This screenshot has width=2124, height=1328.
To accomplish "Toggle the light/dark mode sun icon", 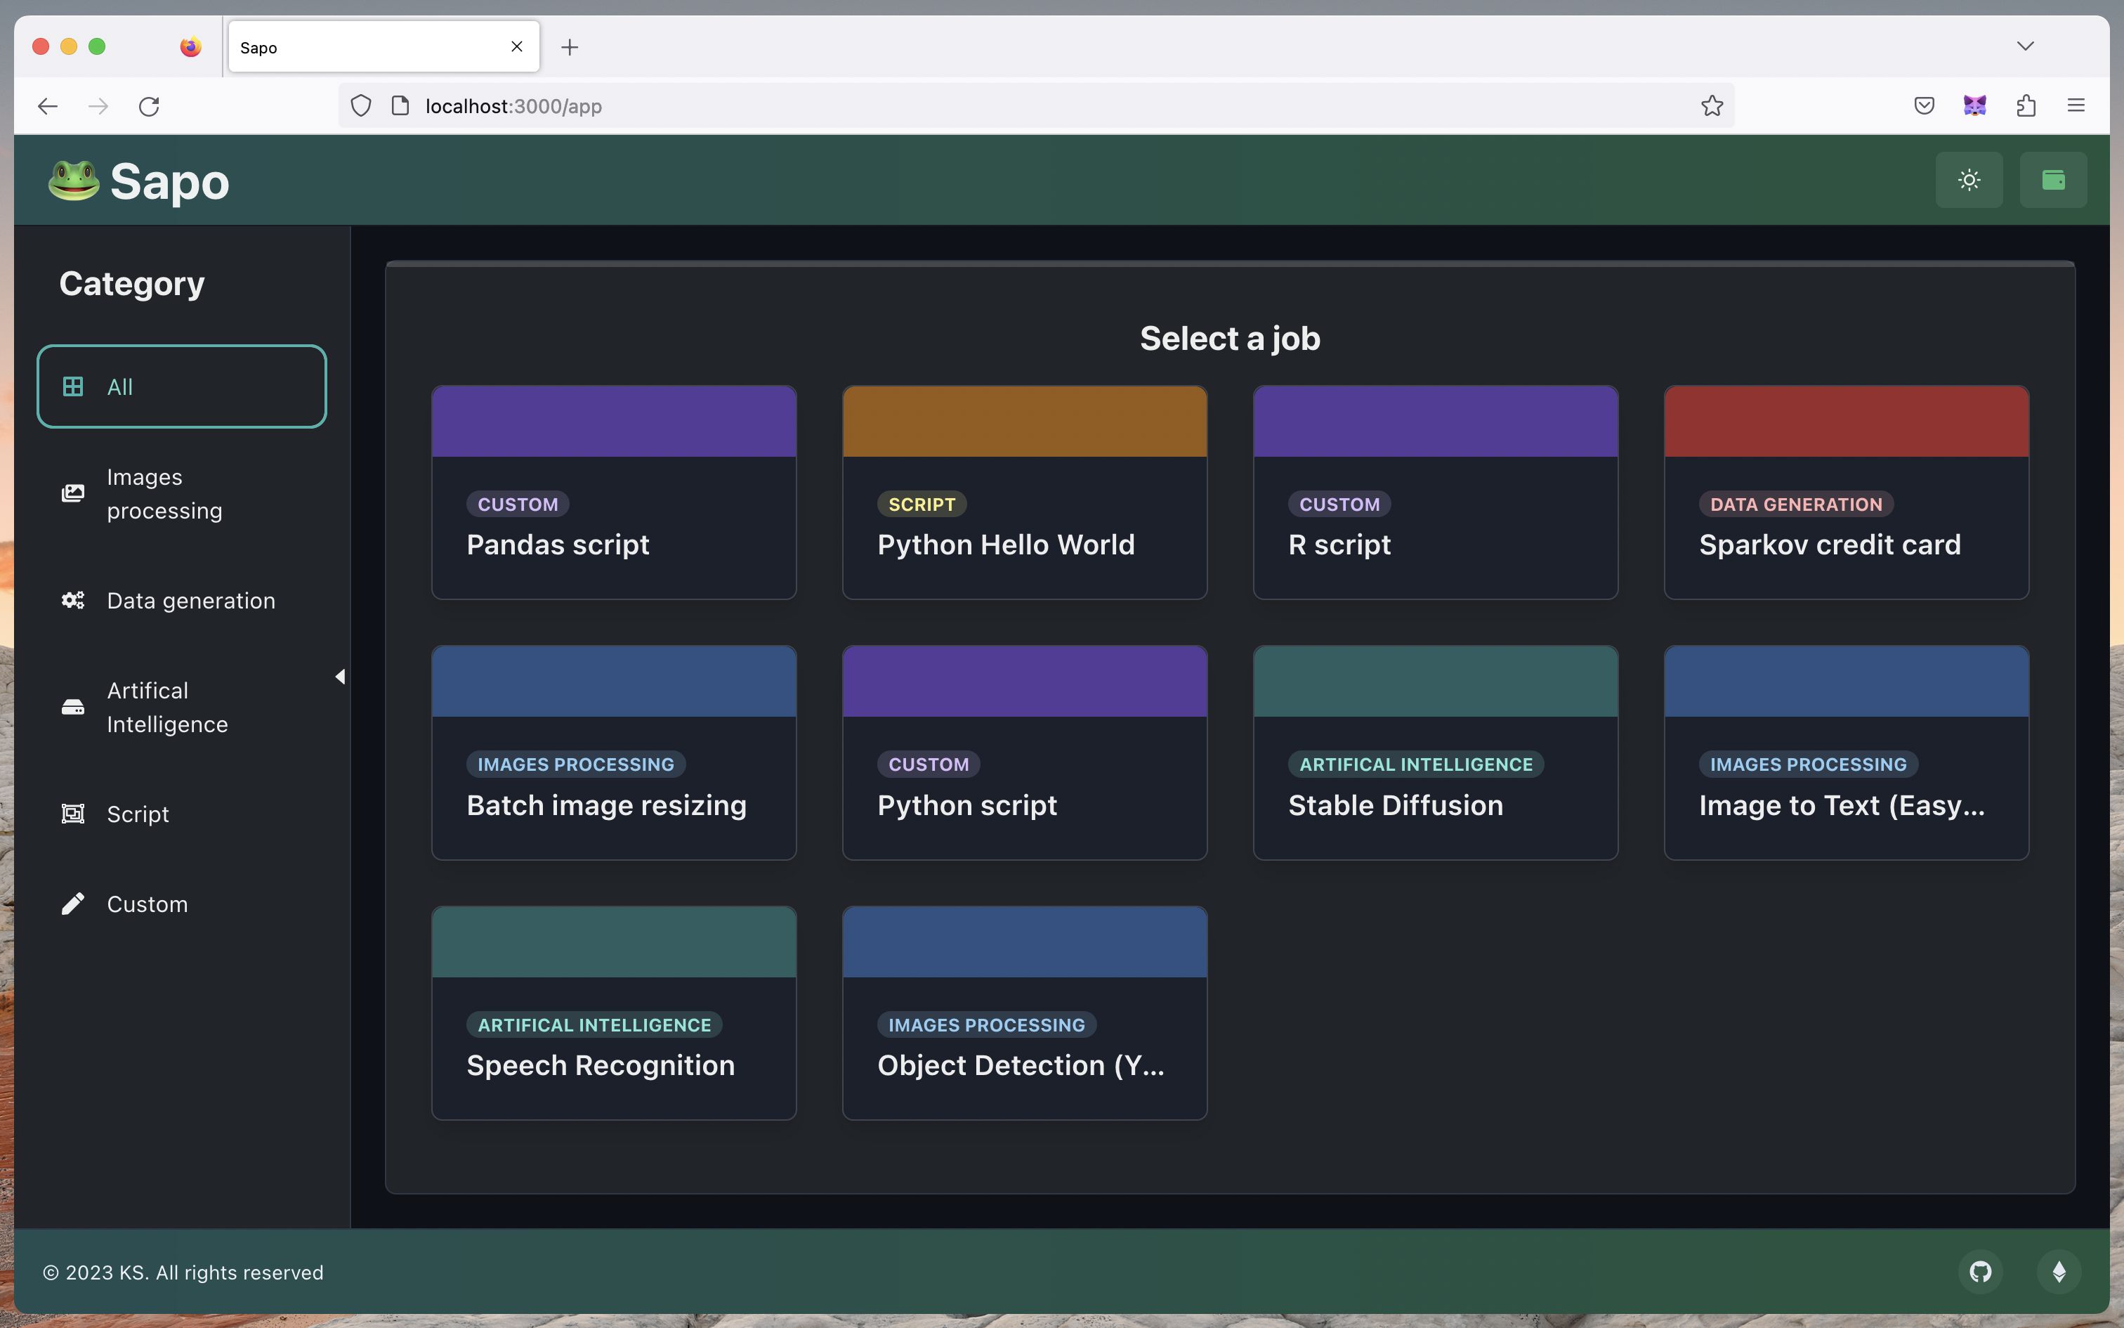I will click(x=1969, y=179).
